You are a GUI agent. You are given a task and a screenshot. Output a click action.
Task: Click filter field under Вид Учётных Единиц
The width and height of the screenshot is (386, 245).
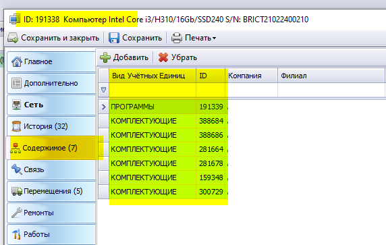153,90
